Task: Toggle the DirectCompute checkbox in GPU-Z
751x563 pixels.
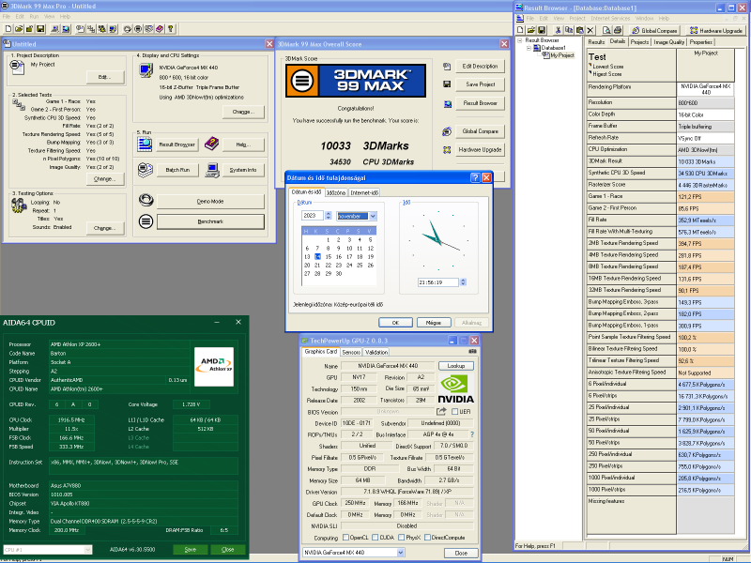Action: tap(427, 538)
